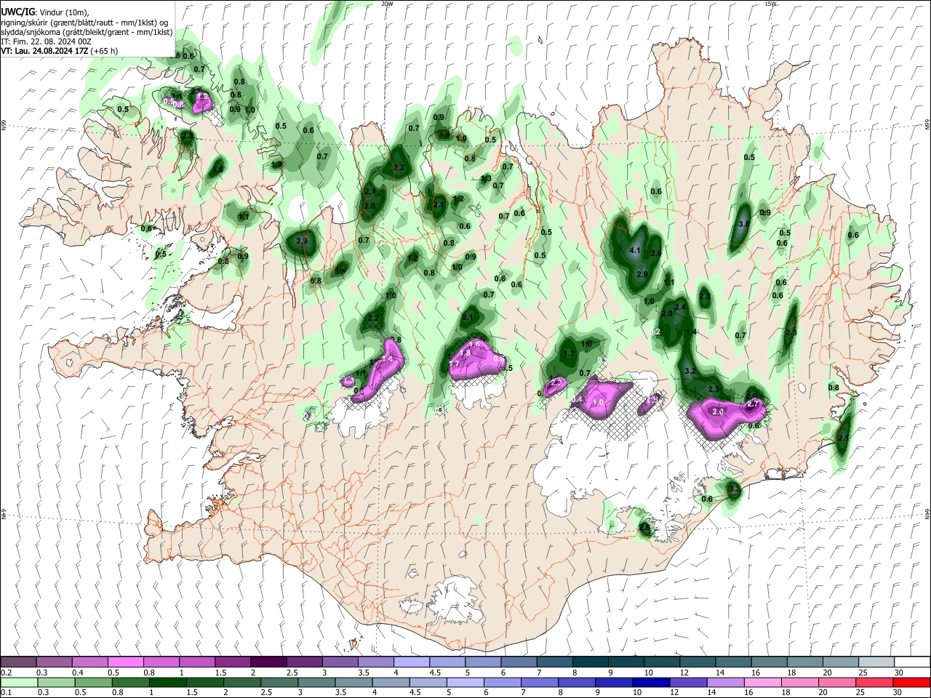Click the '2.4' precipitation value on the map

(x=681, y=308)
